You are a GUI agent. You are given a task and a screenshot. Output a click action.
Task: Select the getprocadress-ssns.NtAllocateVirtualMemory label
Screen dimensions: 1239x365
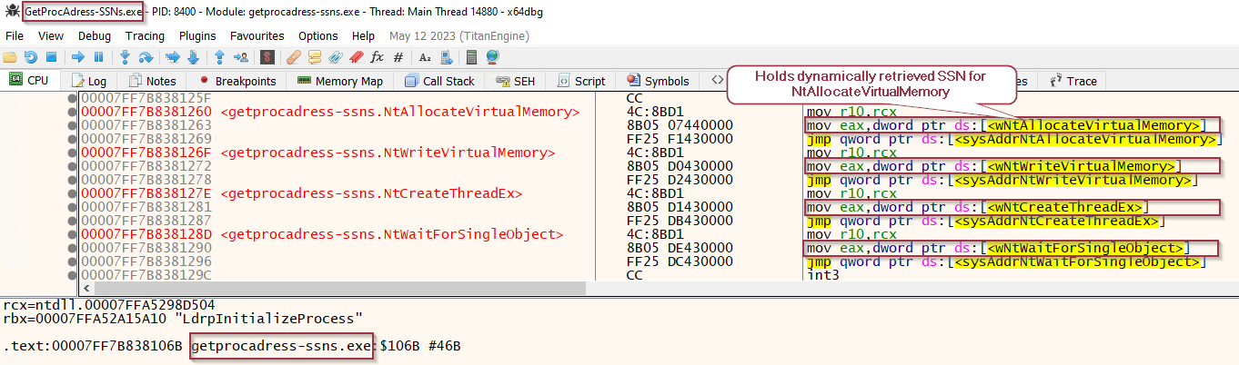[x=399, y=113]
